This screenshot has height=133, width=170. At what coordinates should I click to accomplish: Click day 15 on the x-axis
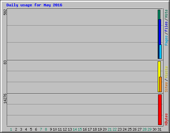[80, 129]
